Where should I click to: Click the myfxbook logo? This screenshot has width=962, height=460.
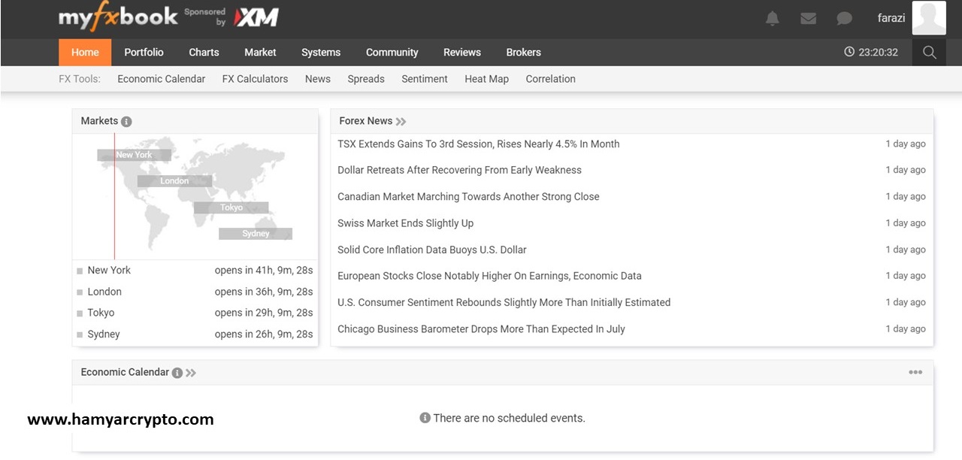coord(118,18)
